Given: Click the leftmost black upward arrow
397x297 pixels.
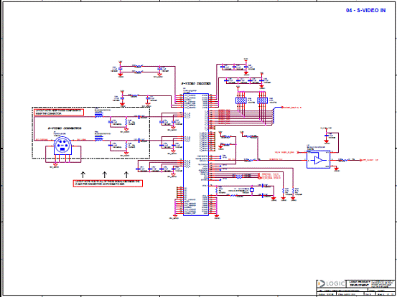Looking at the screenshot, I should [83, 174].
